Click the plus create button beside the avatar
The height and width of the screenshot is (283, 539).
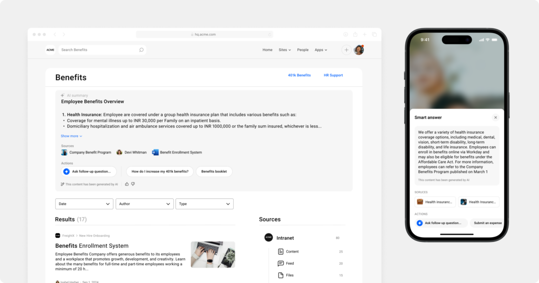point(346,50)
